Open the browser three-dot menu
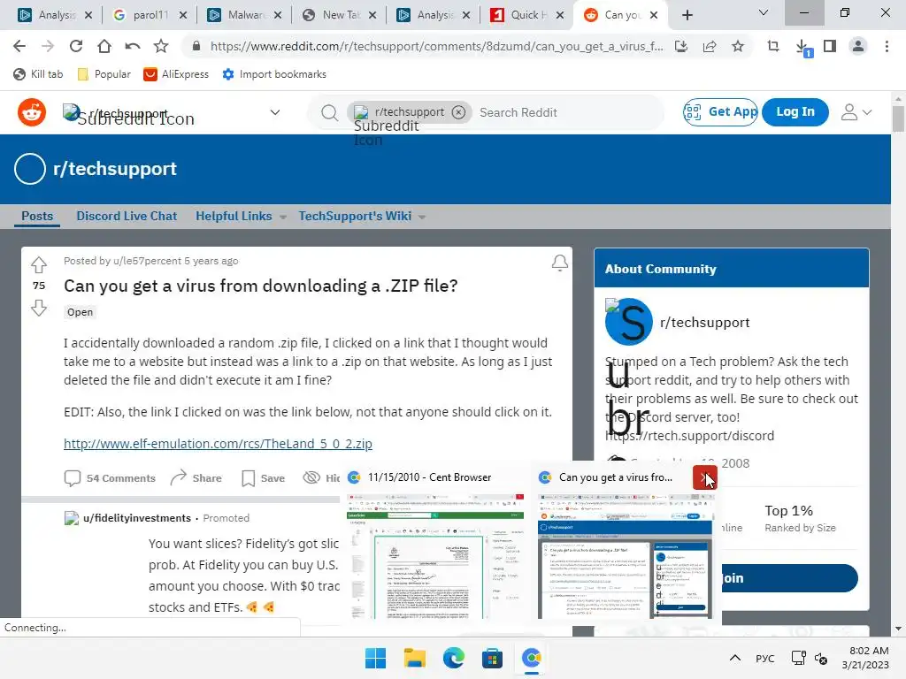Viewport: 906px width, 679px height. tap(887, 46)
